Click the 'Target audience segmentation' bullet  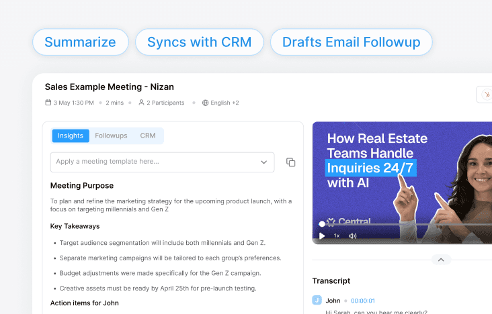[163, 243]
